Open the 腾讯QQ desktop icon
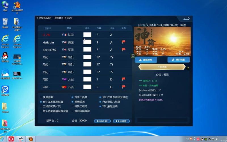Image resolution: width=227 pixels, height=142 pixels. [x=5, y=56]
